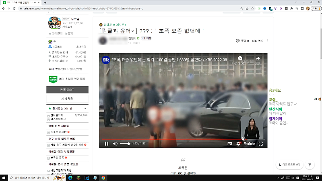Screen dimensions: 322x181
Task: Collapse the 즐겨찾는 게시판 section arrow
Action: [85, 109]
